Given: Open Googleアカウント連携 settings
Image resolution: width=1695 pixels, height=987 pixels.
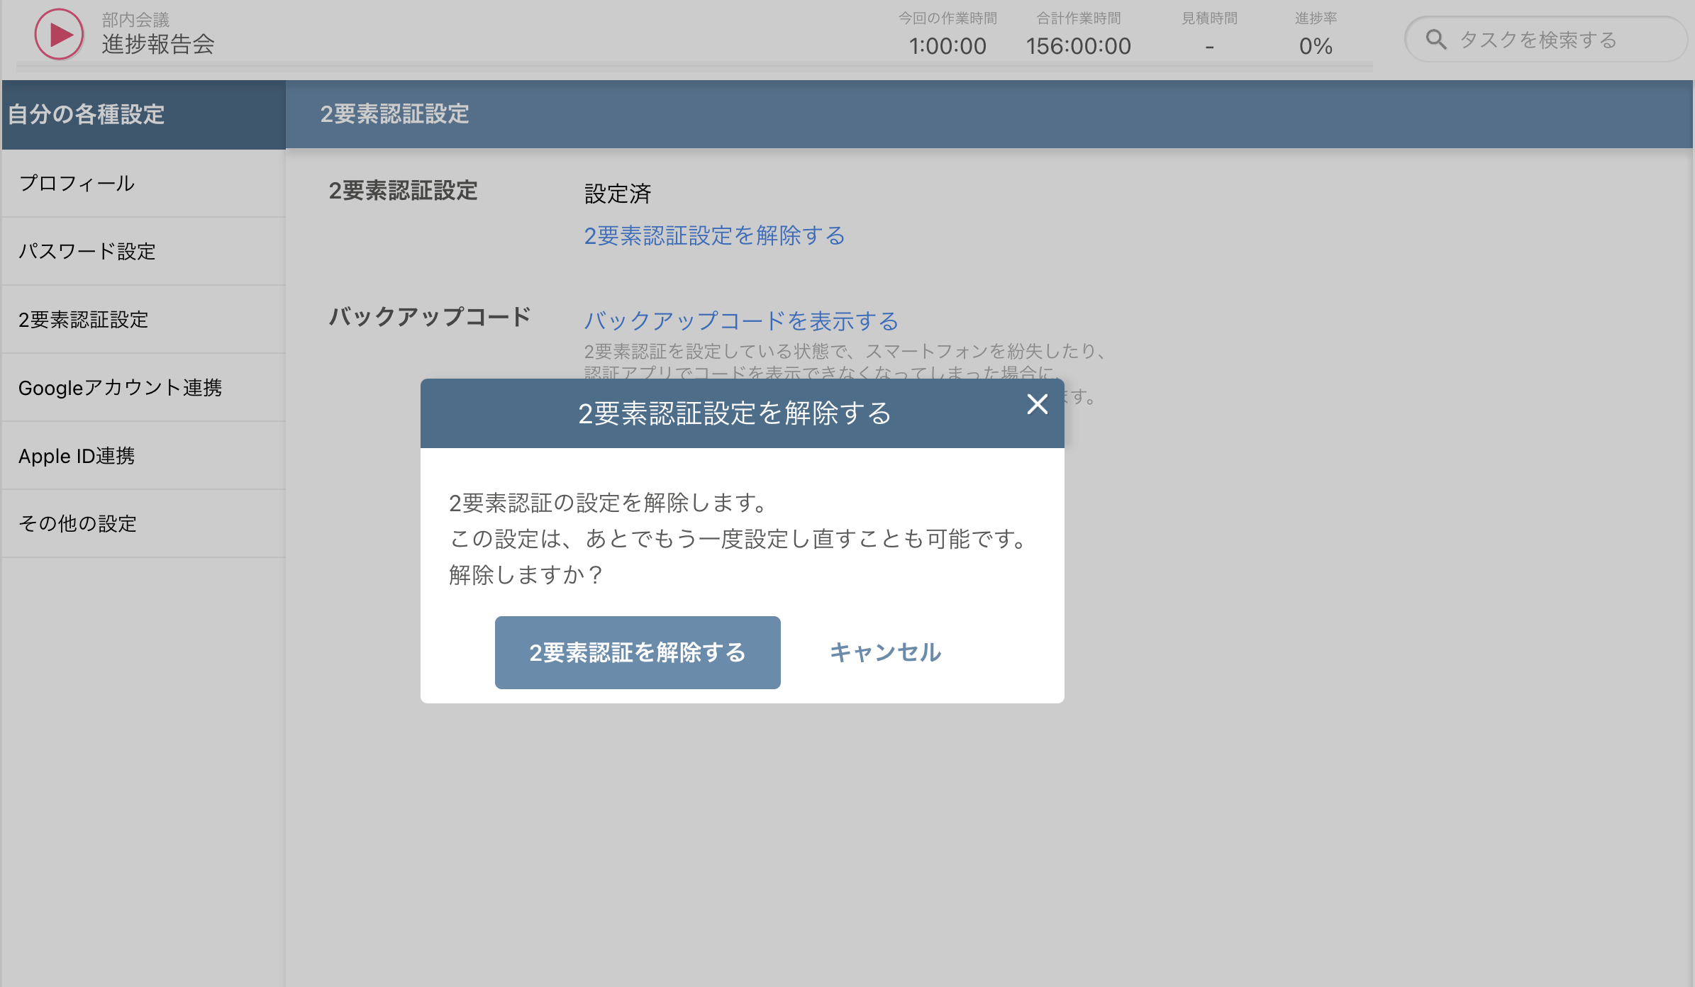Looking at the screenshot, I should click(x=121, y=388).
